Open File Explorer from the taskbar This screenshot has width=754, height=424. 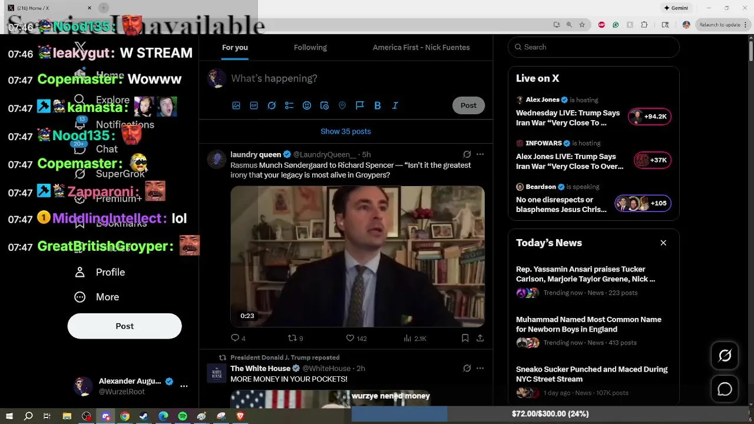[x=67, y=416]
